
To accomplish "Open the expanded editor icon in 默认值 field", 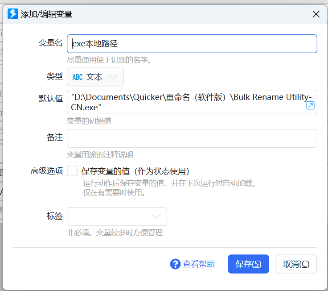I will [310, 105].
